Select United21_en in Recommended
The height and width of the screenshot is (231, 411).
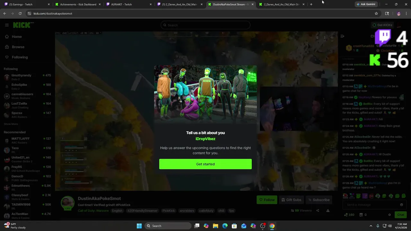[x=27, y=159]
